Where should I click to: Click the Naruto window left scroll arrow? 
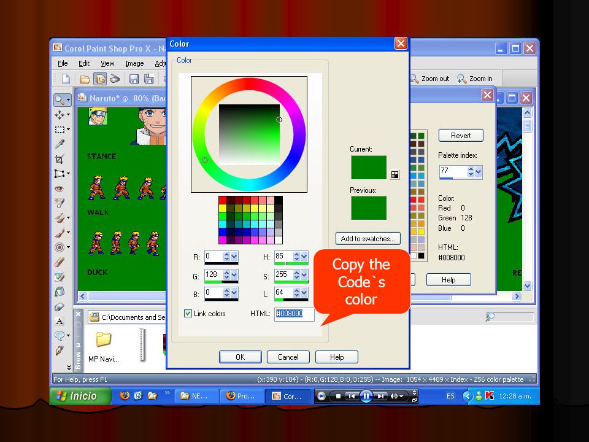[83, 296]
